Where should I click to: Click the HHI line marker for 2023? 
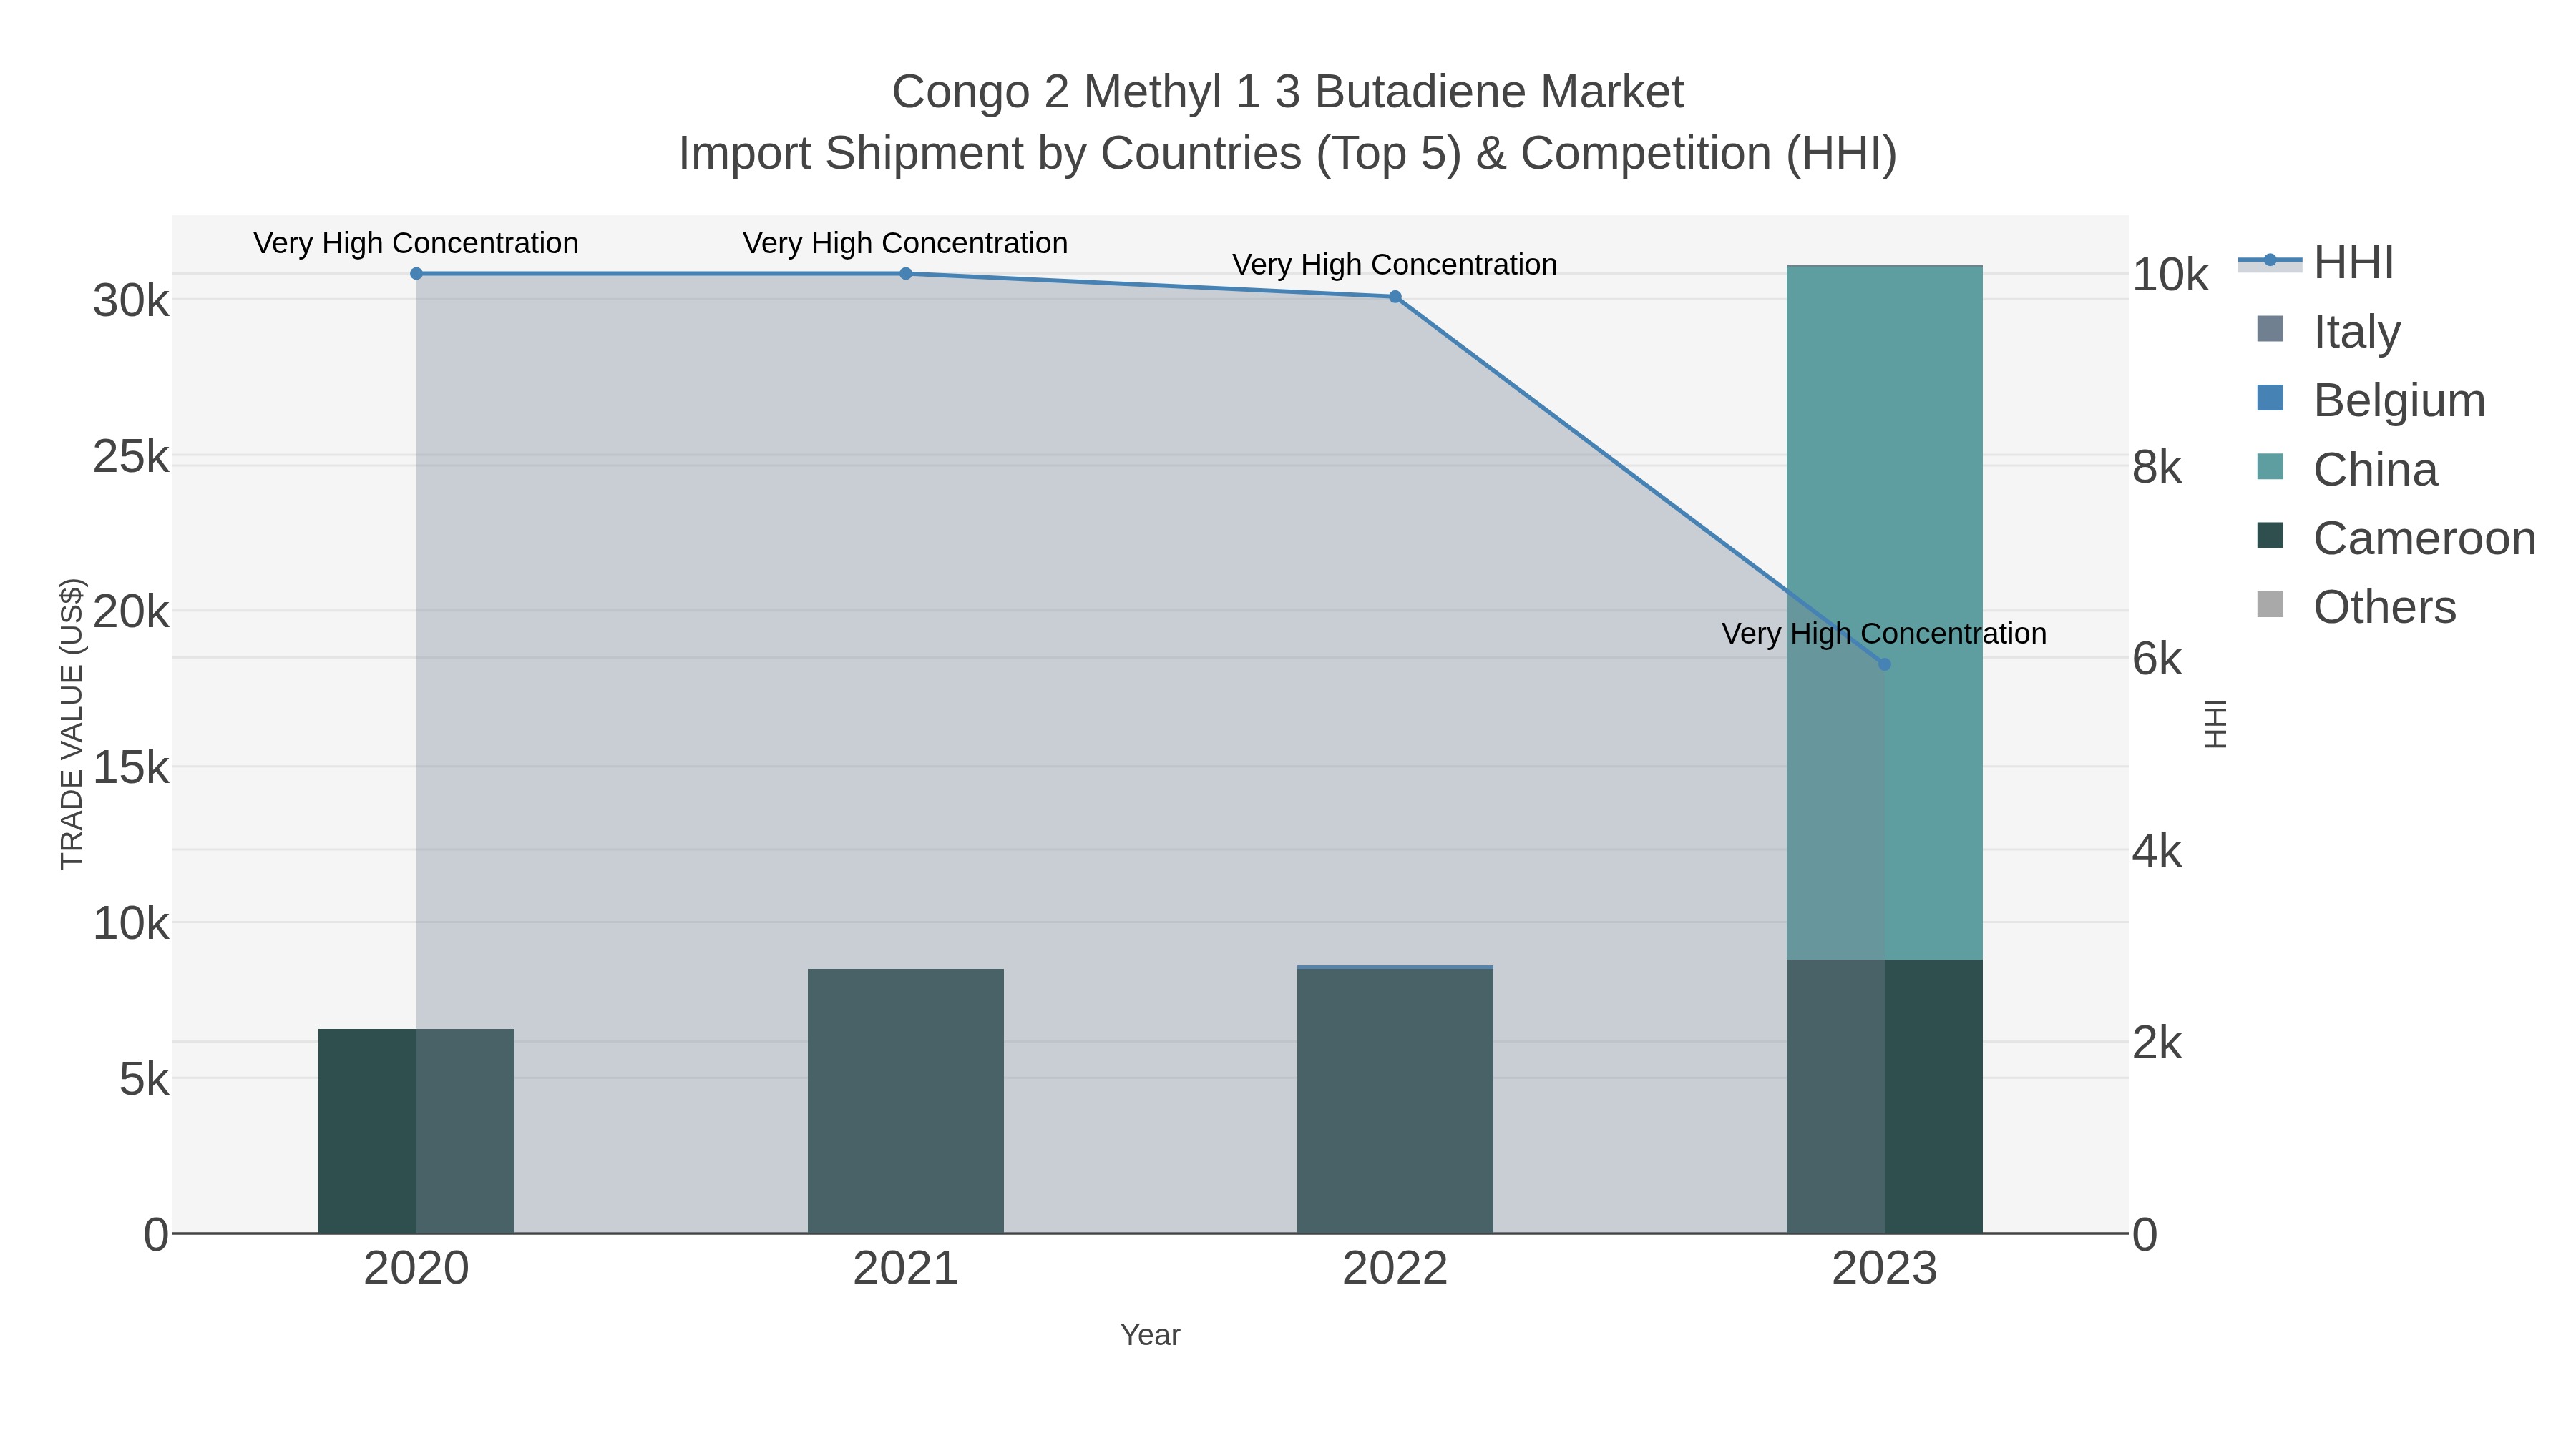tap(1884, 664)
